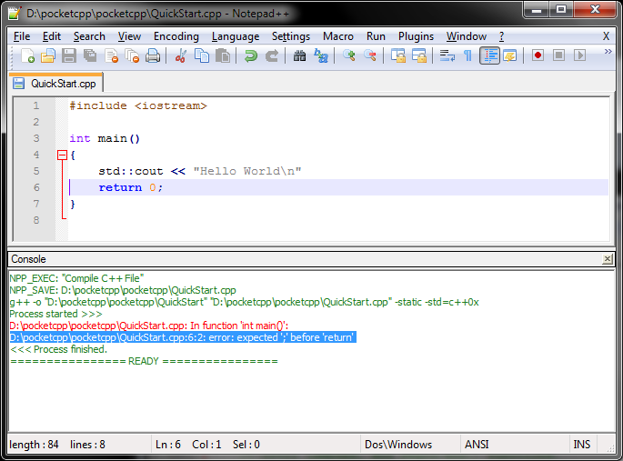Open the Macro menu

[338, 36]
